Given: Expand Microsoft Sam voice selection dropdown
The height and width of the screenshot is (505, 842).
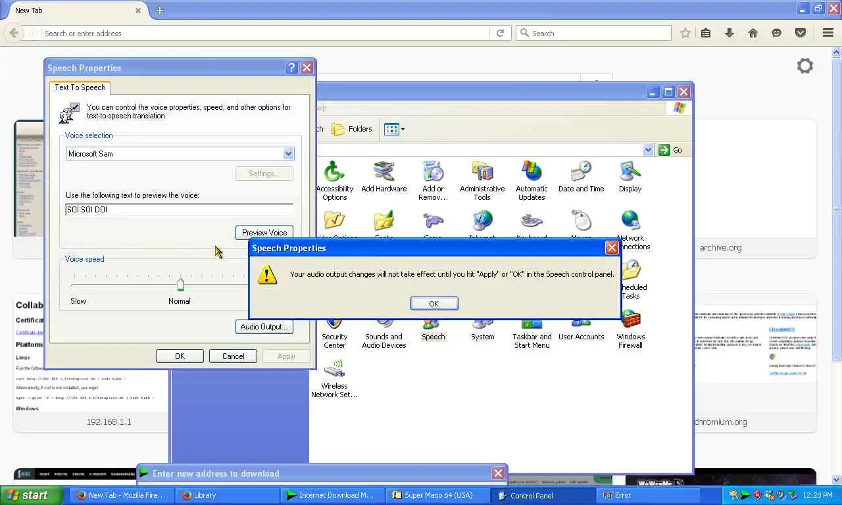Looking at the screenshot, I should click(288, 154).
